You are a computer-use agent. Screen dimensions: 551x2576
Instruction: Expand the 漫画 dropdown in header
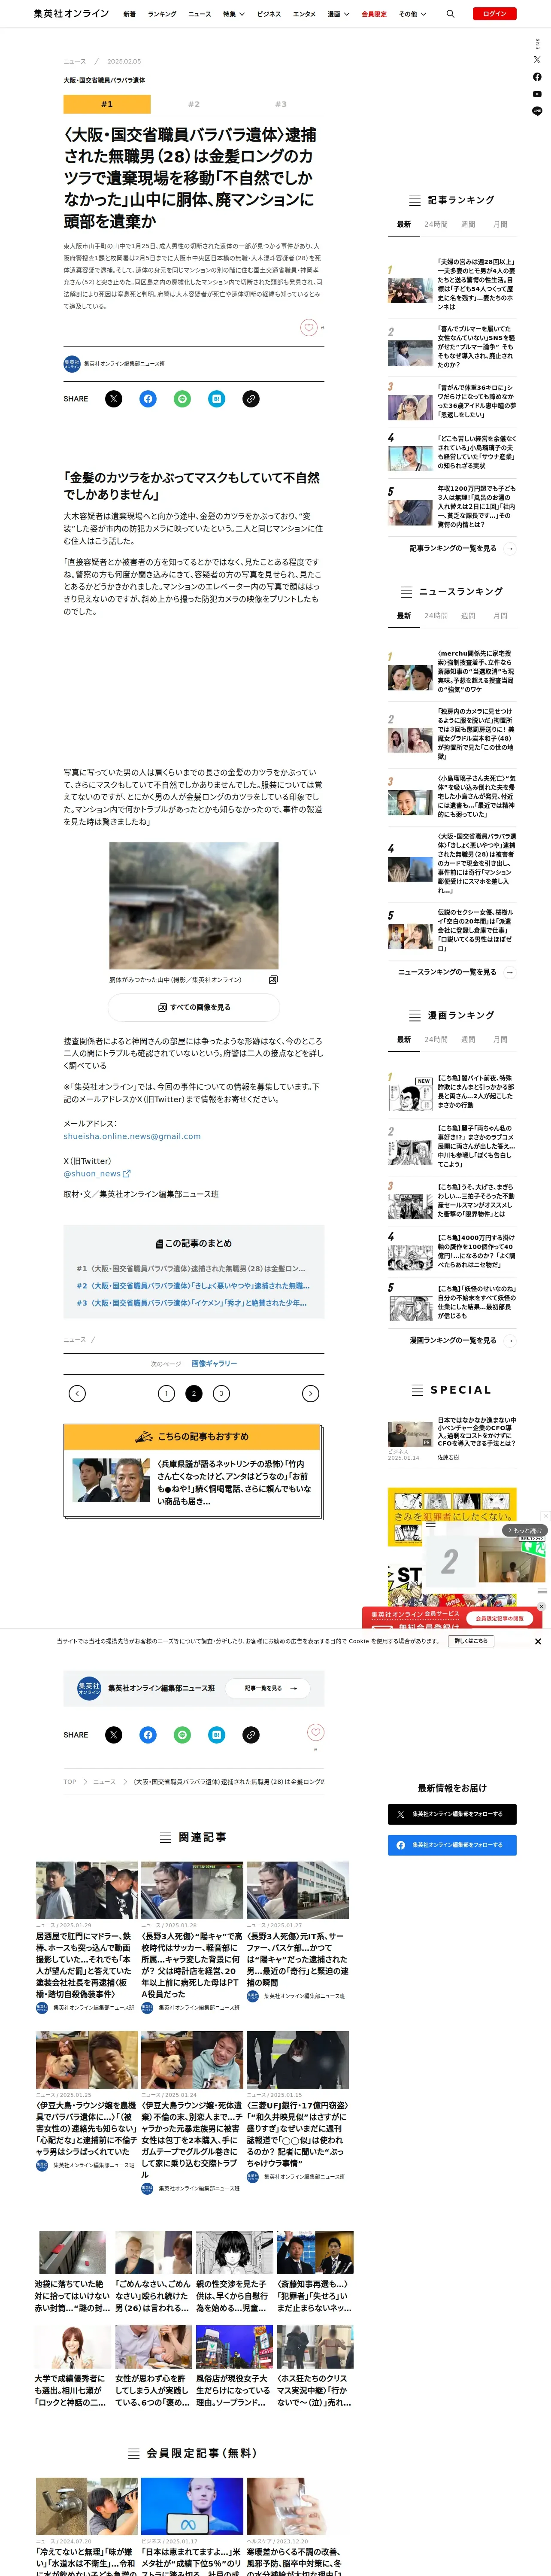pyautogui.click(x=338, y=14)
